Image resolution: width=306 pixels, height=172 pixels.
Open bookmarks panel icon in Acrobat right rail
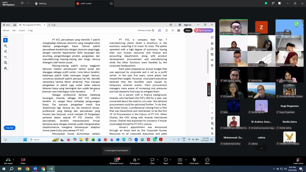212,49
